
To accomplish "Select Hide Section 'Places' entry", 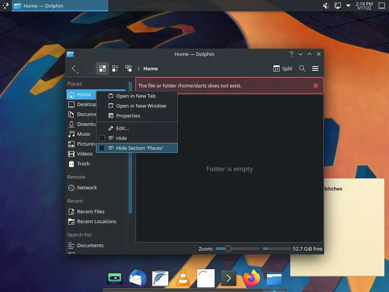I will click(137, 148).
